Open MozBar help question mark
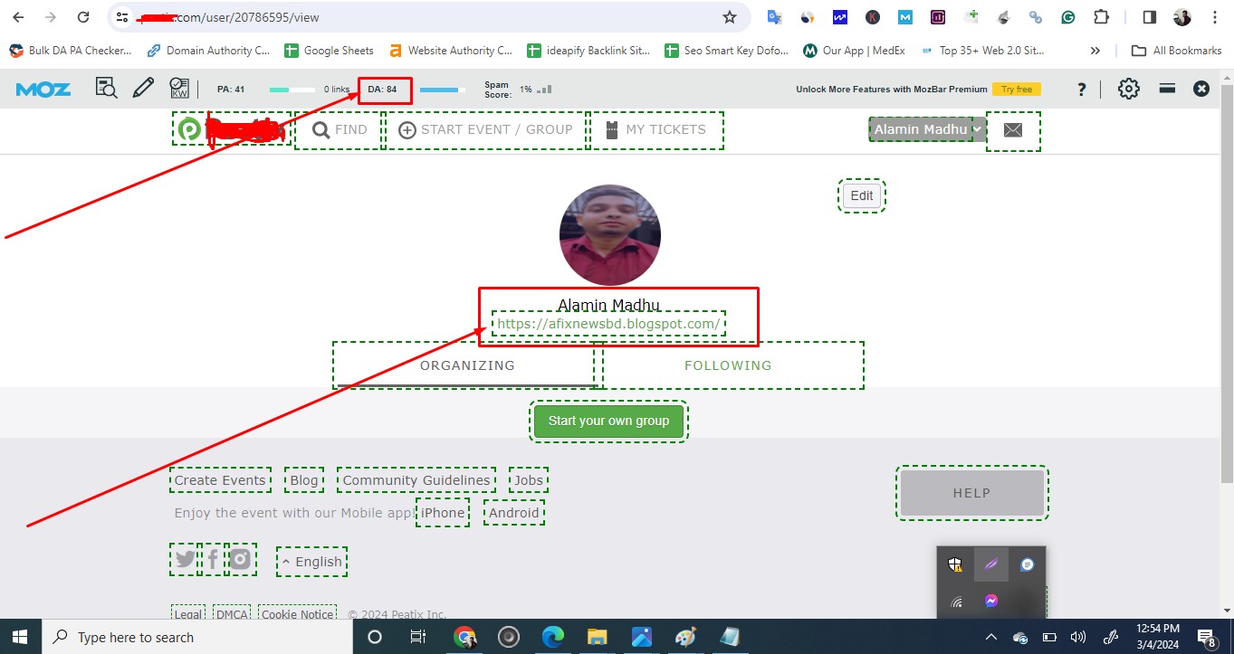 click(x=1081, y=89)
